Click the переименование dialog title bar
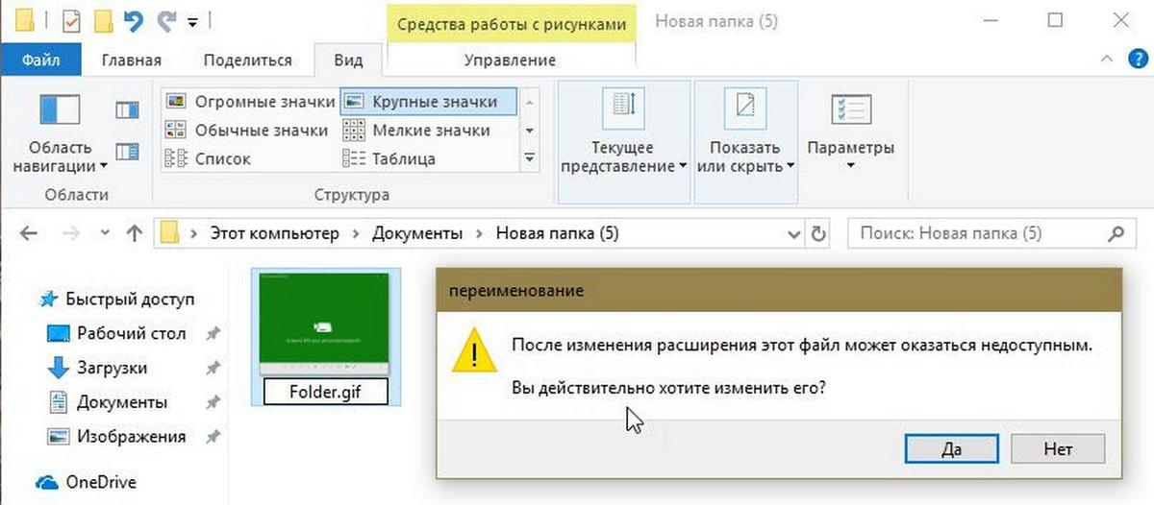This screenshot has height=505, width=1154. (x=779, y=289)
